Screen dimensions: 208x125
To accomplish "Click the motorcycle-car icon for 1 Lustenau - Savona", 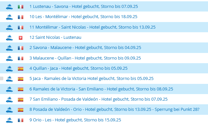I will [10, 7].
